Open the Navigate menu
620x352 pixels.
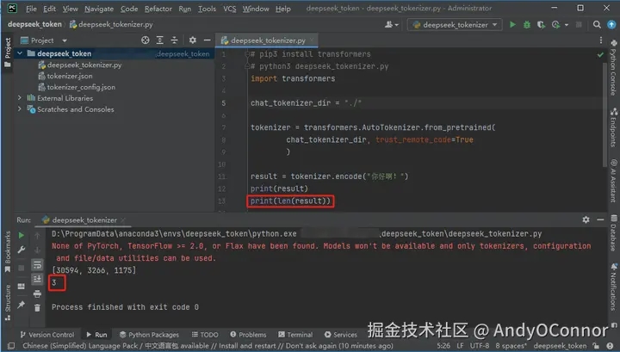point(99,9)
